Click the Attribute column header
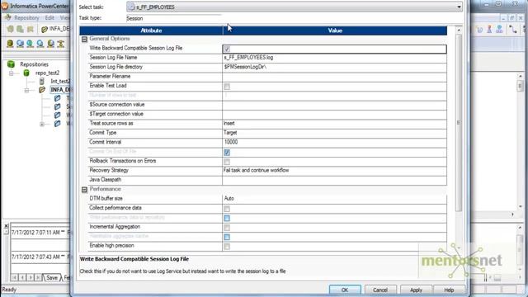Viewport: 528px width, 297px height. point(151,31)
